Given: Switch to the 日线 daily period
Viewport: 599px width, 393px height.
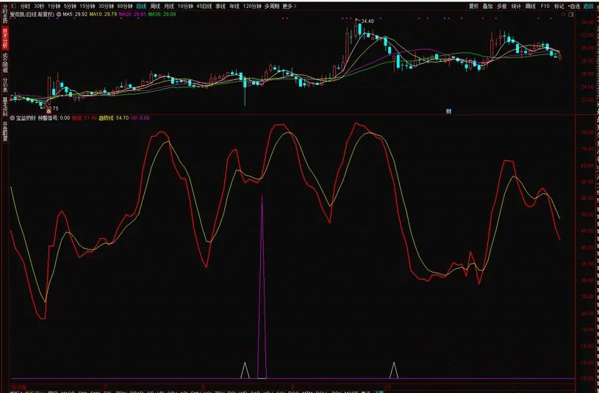Looking at the screenshot, I should point(141,5).
